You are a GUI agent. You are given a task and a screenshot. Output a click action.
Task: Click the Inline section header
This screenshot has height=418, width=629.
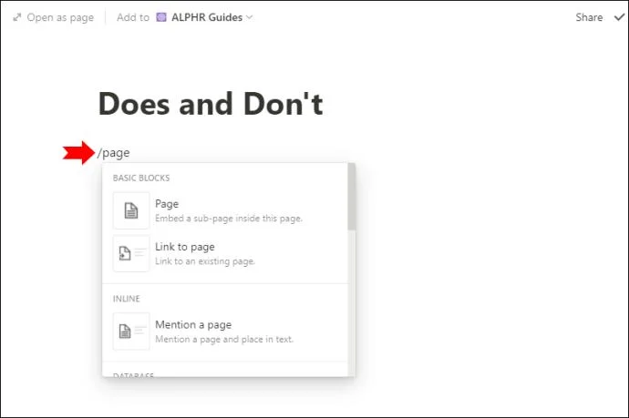(127, 299)
